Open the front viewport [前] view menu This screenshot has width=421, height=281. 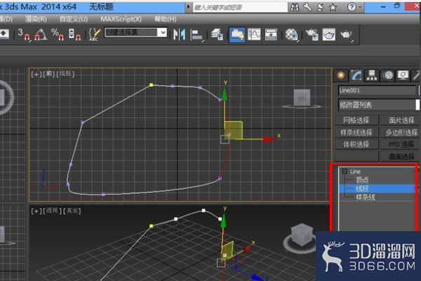pyautogui.click(x=49, y=74)
